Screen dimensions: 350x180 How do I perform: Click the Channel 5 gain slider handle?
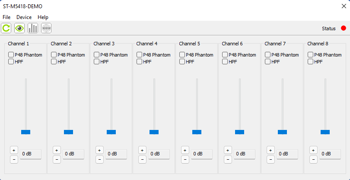[x=197, y=132]
